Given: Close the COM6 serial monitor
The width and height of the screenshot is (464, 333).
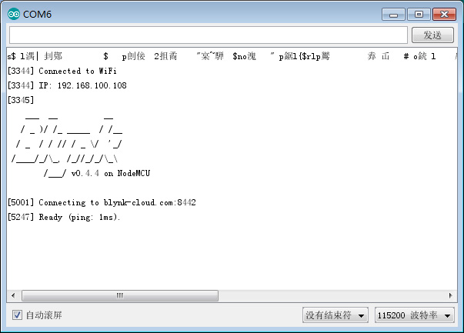Looking at the screenshot, I should (444, 14).
